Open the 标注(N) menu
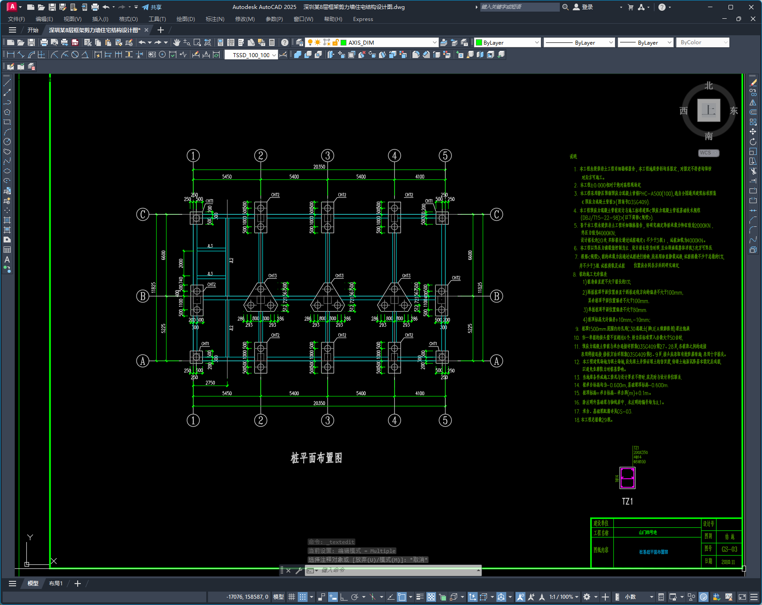This screenshot has height=605, width=762. tap(215, 19)
